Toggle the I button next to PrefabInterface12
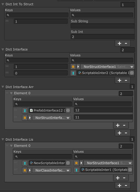This screenshot has height=192, width=140. tap(25, 111)
